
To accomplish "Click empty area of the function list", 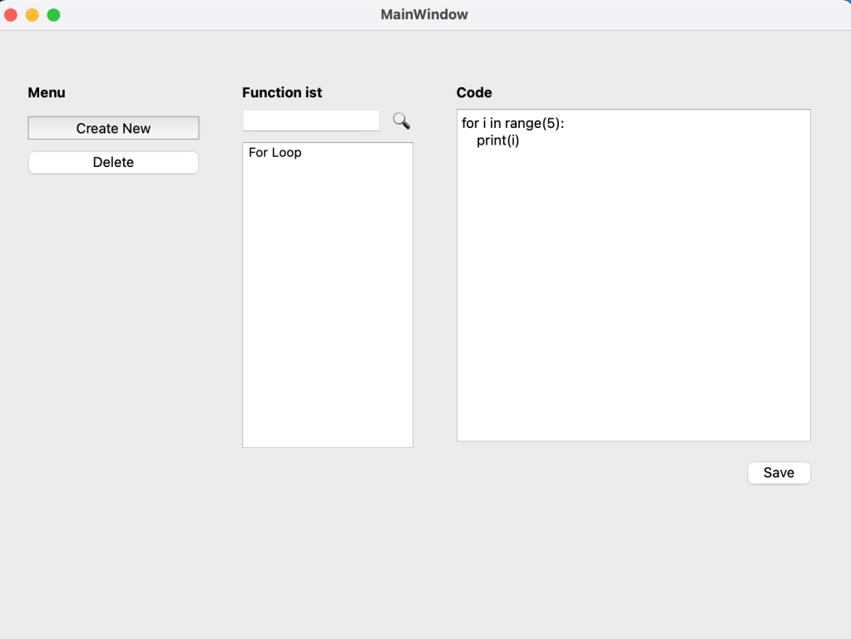I will [x=327, y=316].
